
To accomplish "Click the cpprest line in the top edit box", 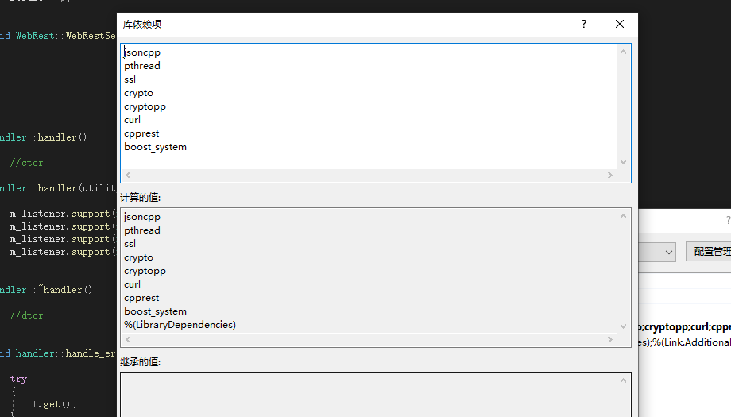I will 141,133.
